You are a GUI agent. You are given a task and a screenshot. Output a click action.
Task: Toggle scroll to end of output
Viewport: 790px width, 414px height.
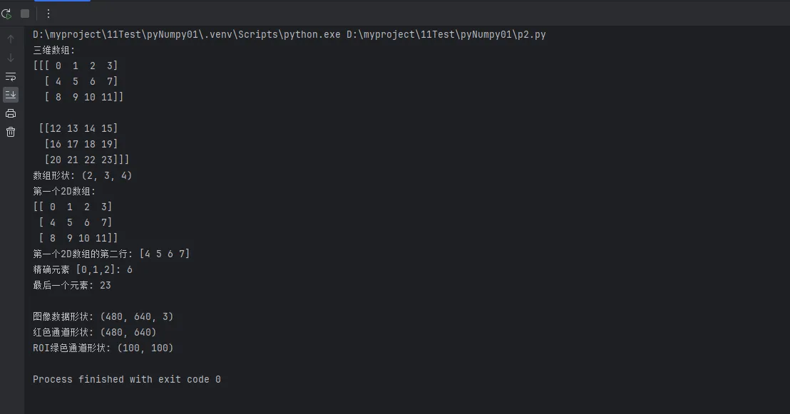tap(11, 95)
